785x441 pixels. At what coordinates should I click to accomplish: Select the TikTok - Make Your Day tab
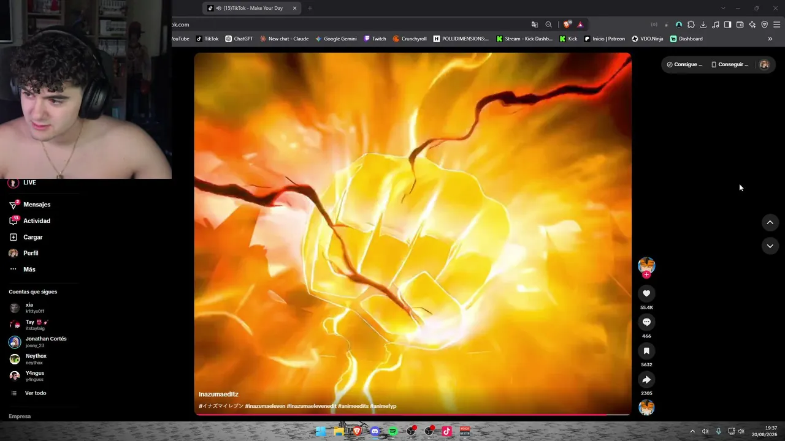tap(253, 8)
